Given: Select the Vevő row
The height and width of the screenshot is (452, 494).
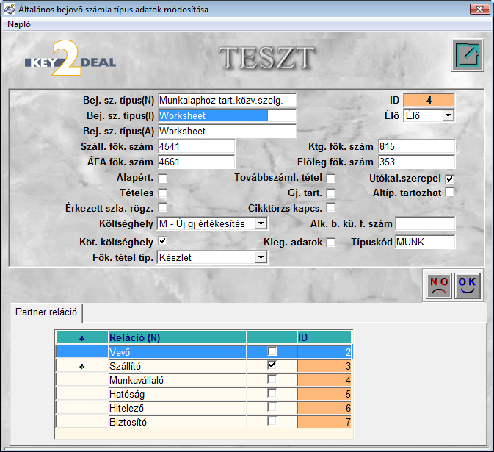Looking at the screenshot, I should [x=203, y=352].
